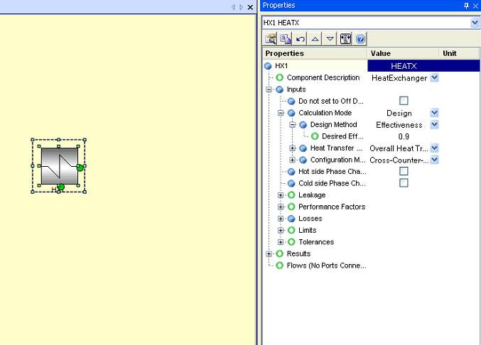Click the next-tab right arrow above the canvas
The height and width of the screenshot is (345, 481).
[242, 7]
